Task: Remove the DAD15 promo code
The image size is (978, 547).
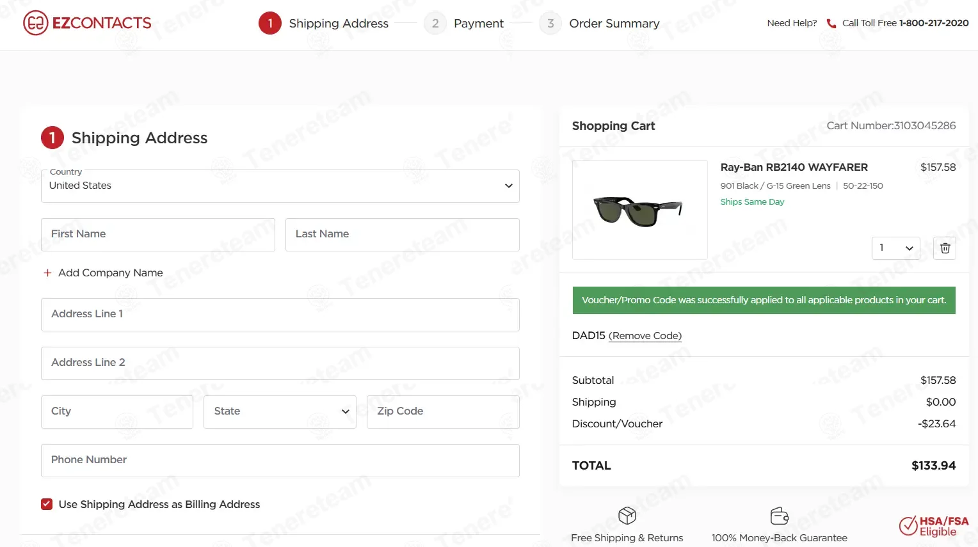Action: 645,336
